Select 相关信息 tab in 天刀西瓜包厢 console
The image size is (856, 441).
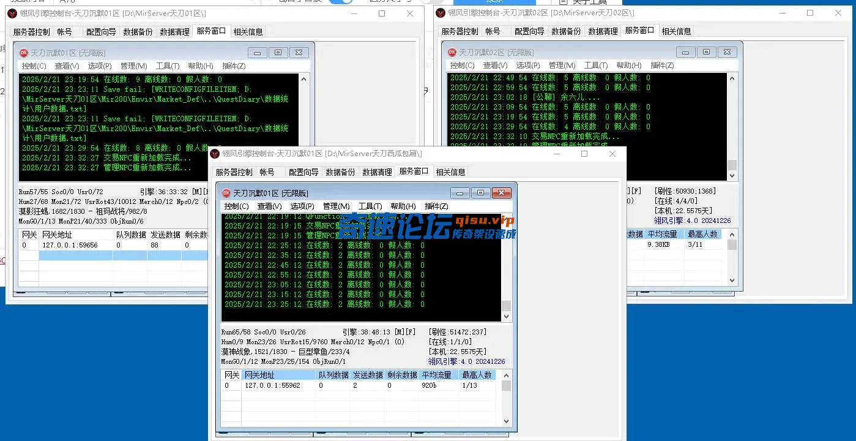(x=450, y=172)
